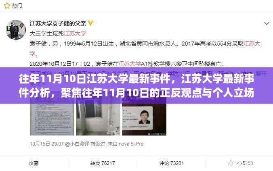Click the thumbs-up like icon

coord(231,163)
